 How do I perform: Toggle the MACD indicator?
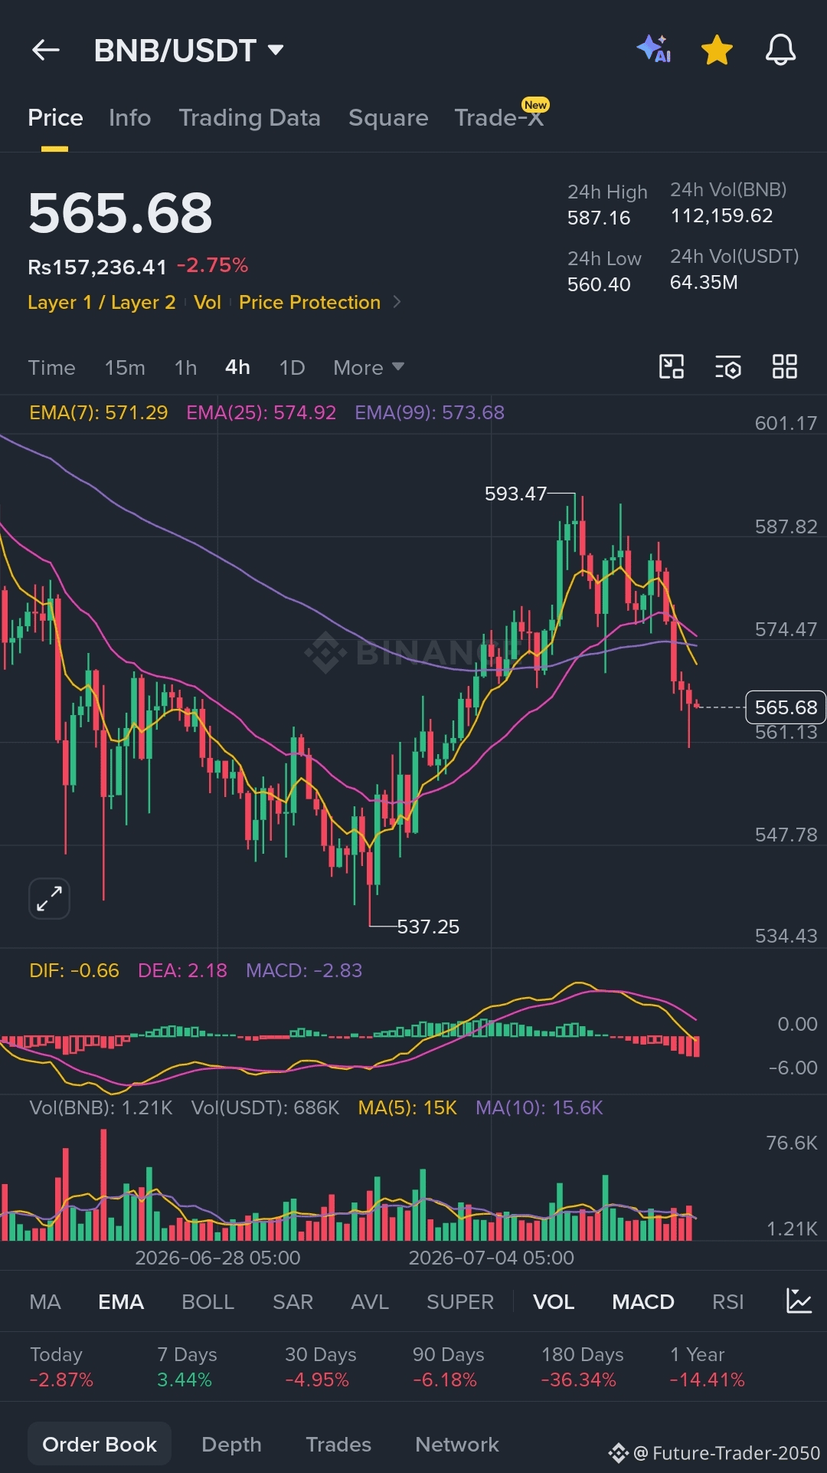click(643, 1301)
